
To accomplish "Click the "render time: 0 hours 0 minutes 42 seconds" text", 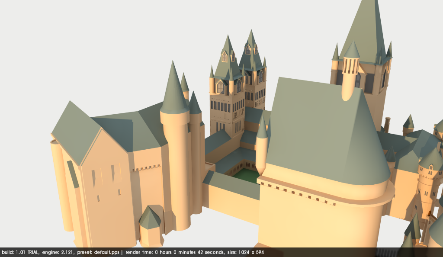I will pyautogui.click(x=175, y=252).
